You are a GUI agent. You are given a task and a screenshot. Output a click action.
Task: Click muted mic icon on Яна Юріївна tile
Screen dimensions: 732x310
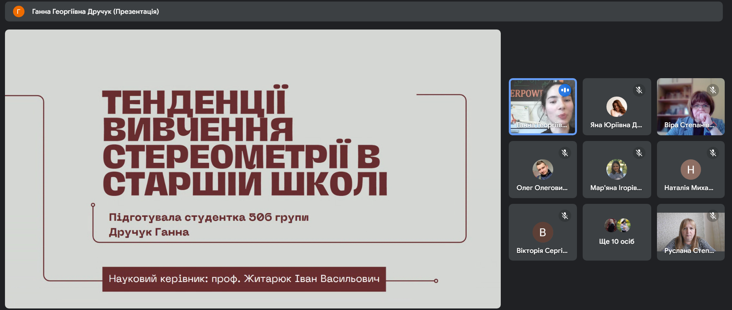[x=639, y=90]
